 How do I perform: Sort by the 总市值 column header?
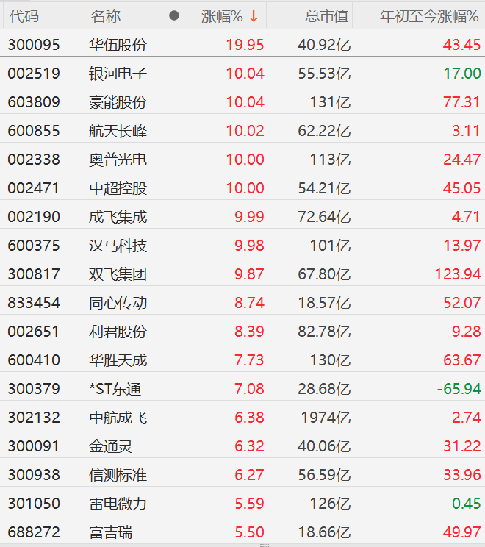(325, 15)
